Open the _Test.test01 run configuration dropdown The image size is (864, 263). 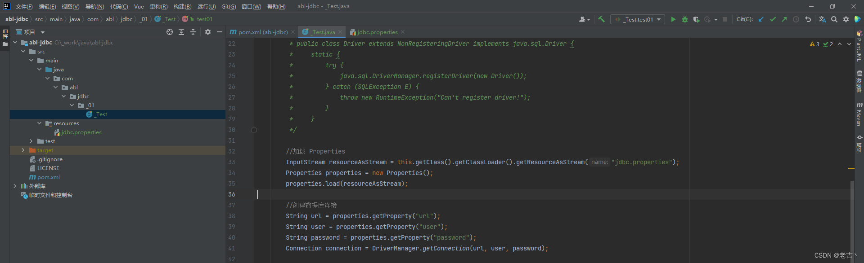pyautogui.click(x=638, y=19)
